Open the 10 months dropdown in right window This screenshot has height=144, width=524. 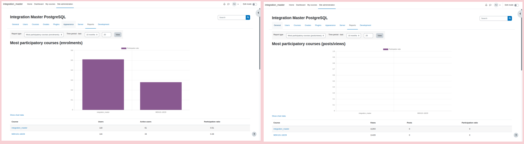point(354,36)
